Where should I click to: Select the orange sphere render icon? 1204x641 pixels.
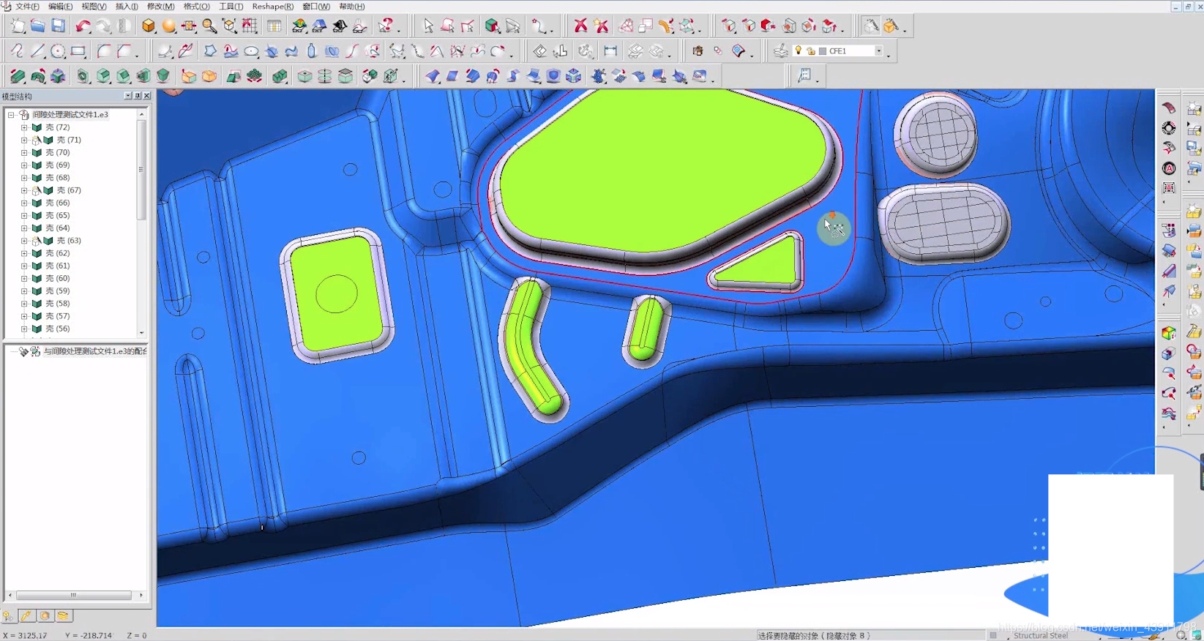pos(169,26)
